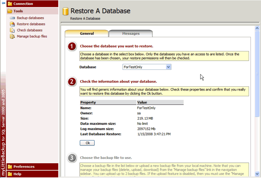Click the Tools folder icon
Viewport: 261px width, 178px height.
tap(10, 11)
